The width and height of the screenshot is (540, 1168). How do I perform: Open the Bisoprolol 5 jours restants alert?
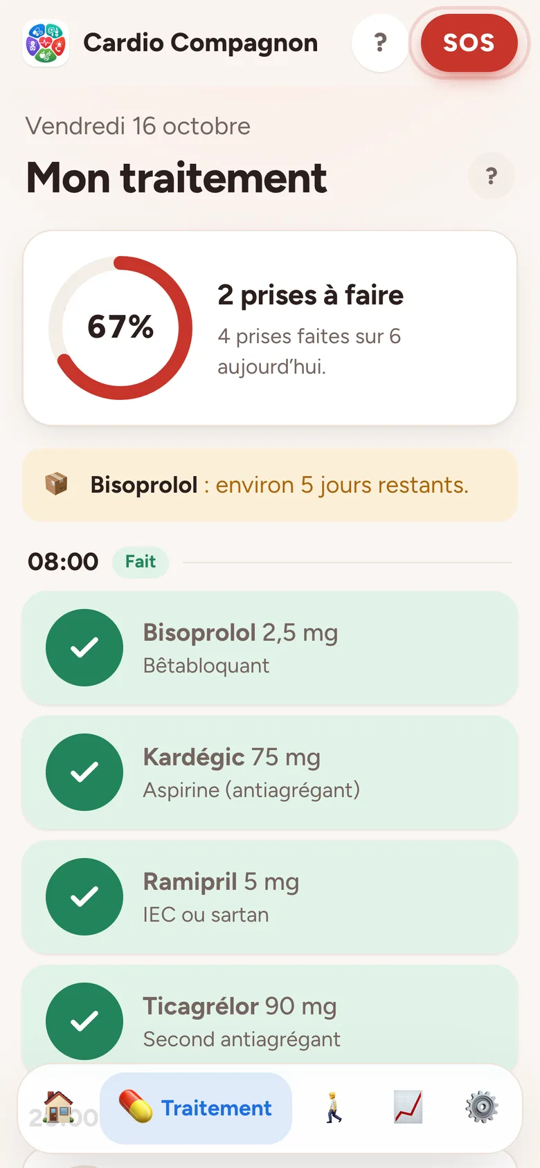click(x=270, y=485)
